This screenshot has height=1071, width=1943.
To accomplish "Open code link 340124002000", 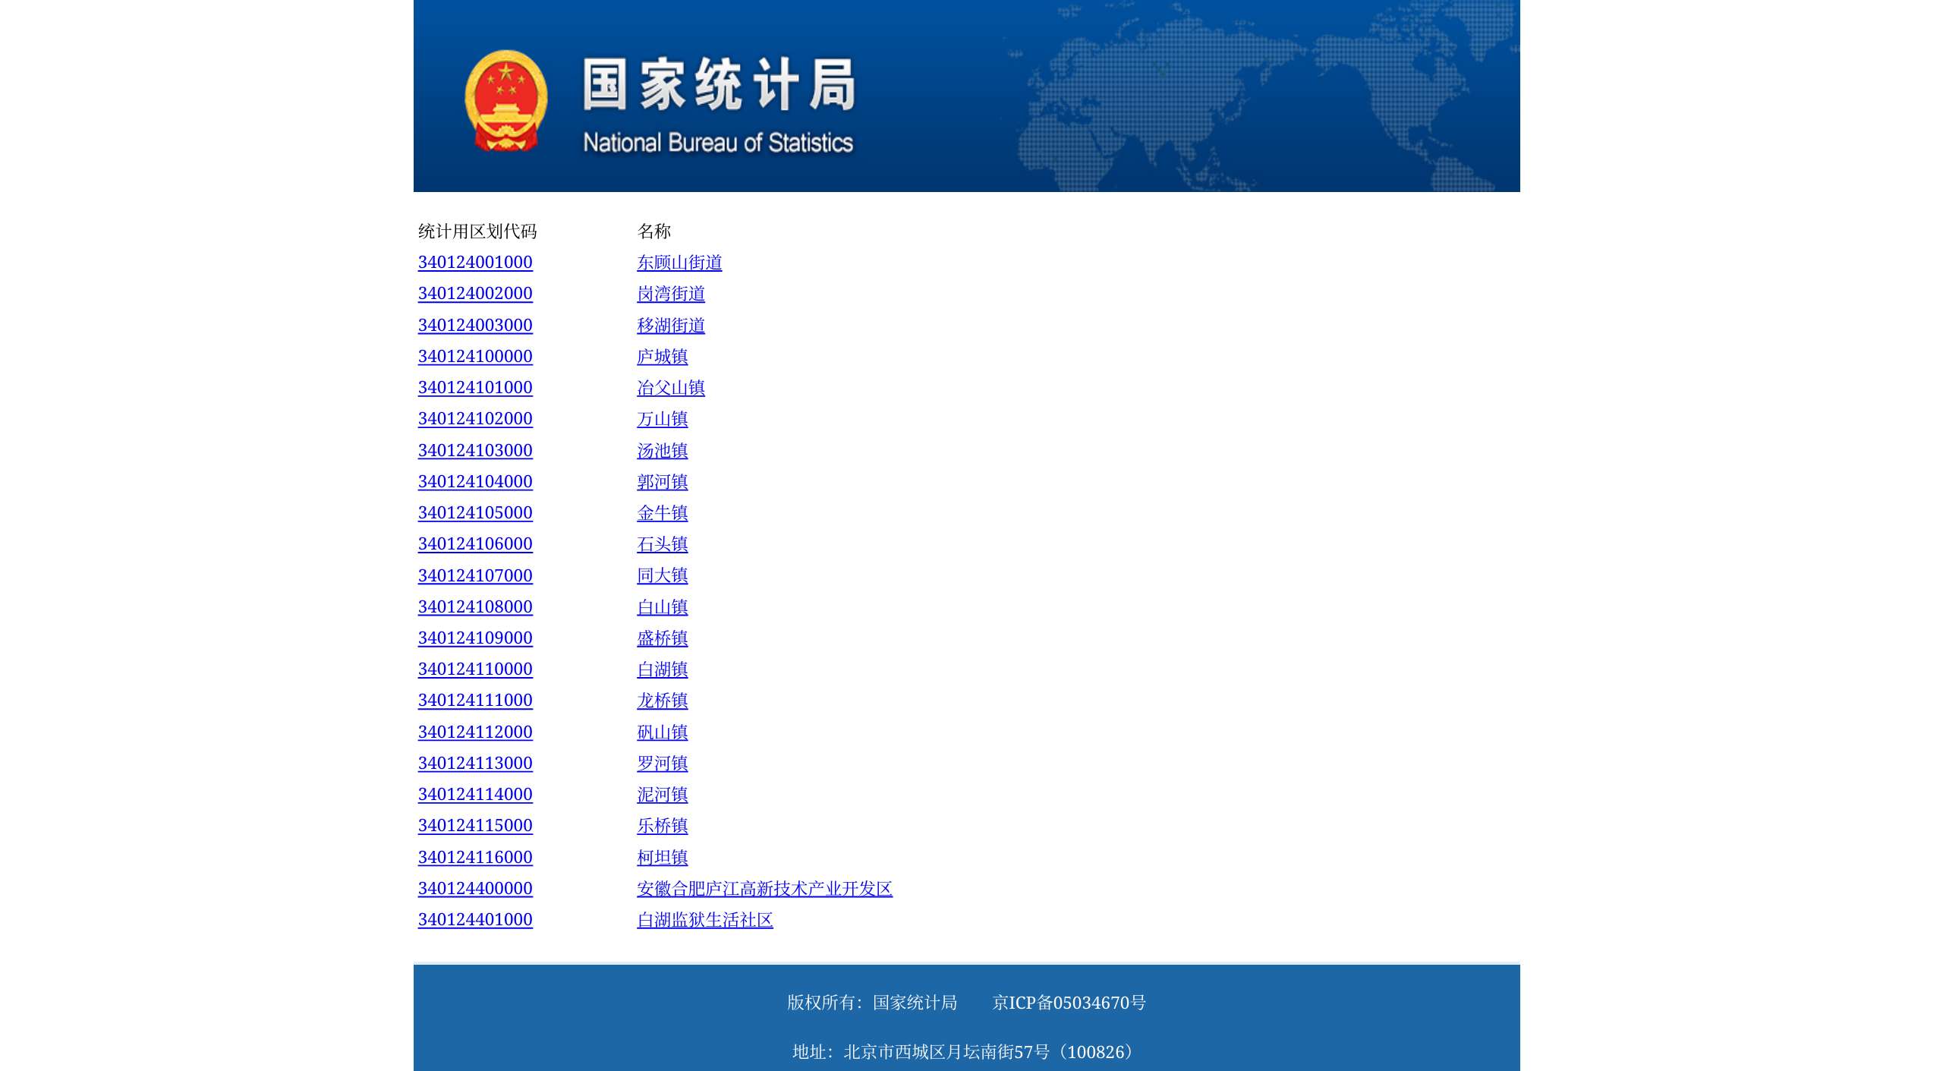I will click(x=475, y=294).
